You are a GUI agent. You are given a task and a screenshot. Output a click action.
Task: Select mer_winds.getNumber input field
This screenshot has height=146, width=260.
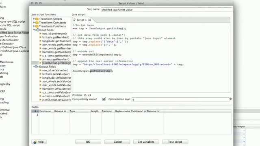pyautogui.click(x=56, y=48)
